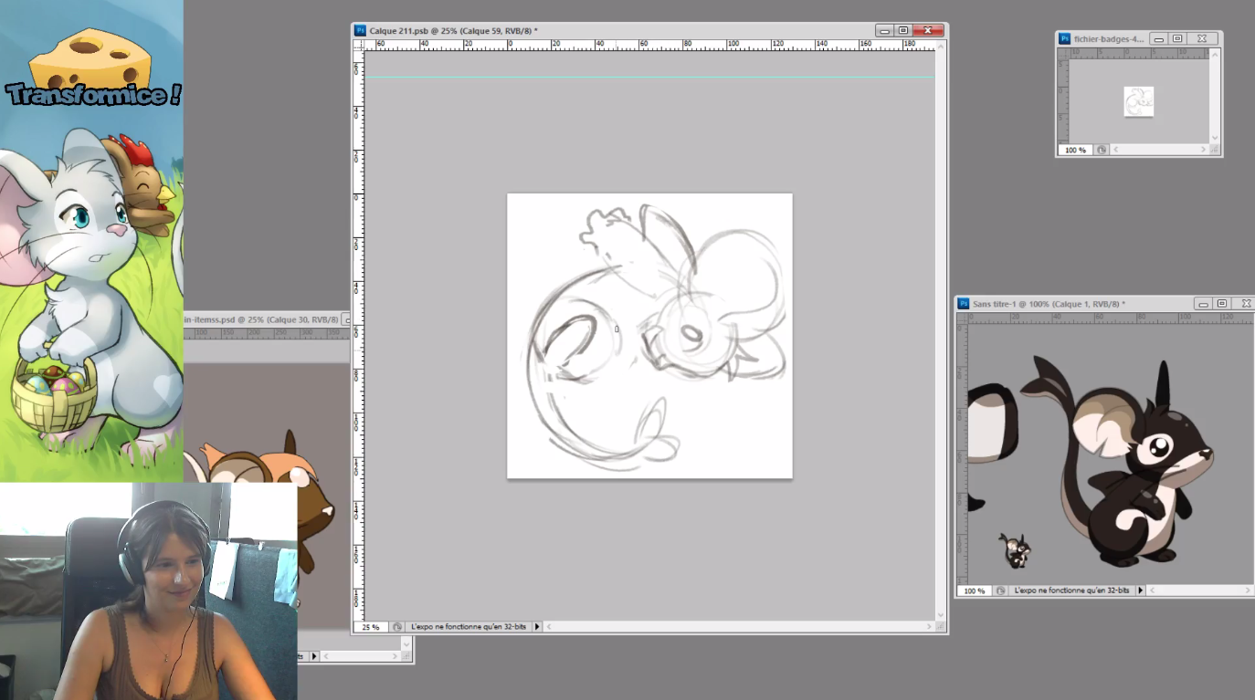Image resolution: width=1255 pixels, height=700 pixels.
Task: Click ruler origin corner of Calque 211.psb window
Action: tap(359, 44)
